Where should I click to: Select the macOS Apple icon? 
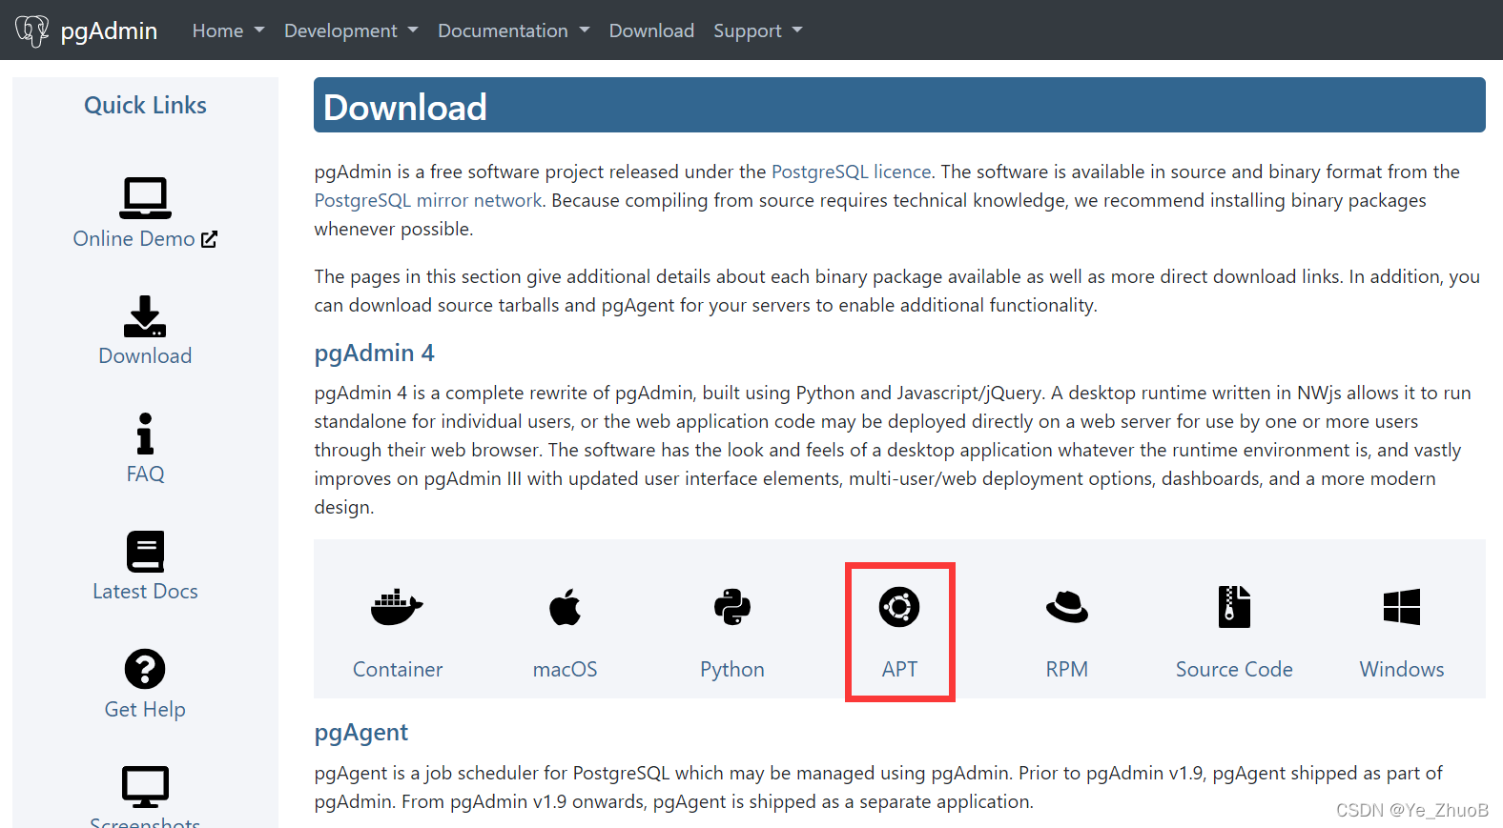pos(566,607)
